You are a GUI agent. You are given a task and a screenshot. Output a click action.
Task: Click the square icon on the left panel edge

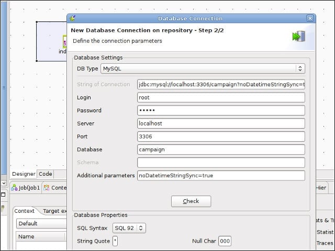click(3, 195)
